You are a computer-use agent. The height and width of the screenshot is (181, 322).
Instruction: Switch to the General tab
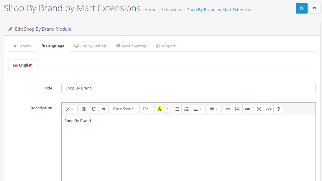point(22,46)
